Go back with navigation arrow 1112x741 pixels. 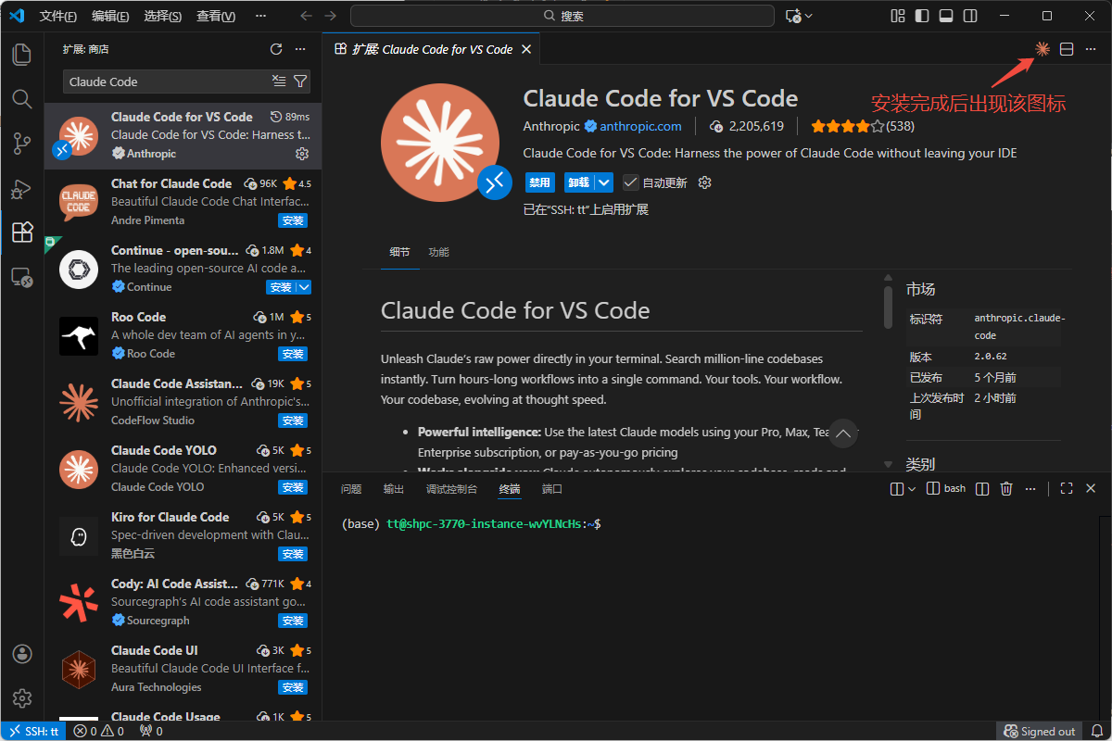point(307,16)
